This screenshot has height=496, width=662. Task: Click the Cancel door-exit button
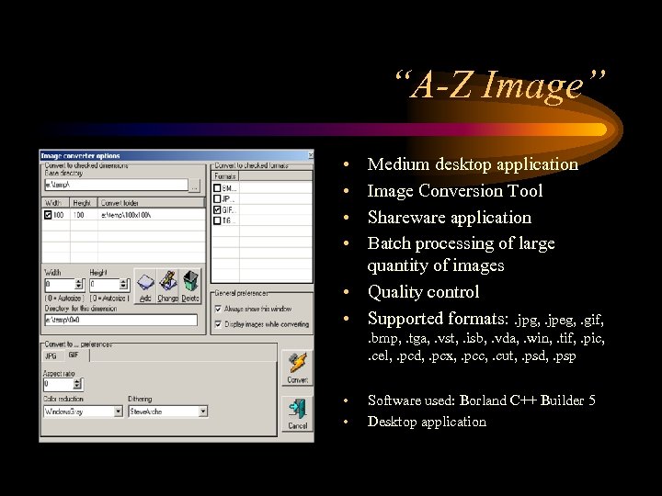pos(297,413)
